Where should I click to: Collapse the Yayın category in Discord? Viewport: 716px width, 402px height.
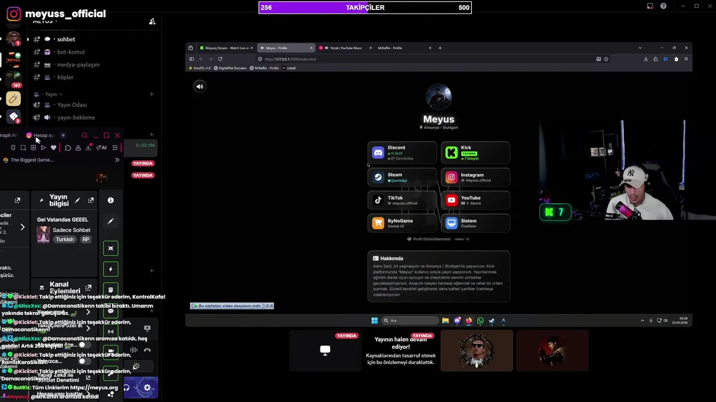tap(48, 94)
